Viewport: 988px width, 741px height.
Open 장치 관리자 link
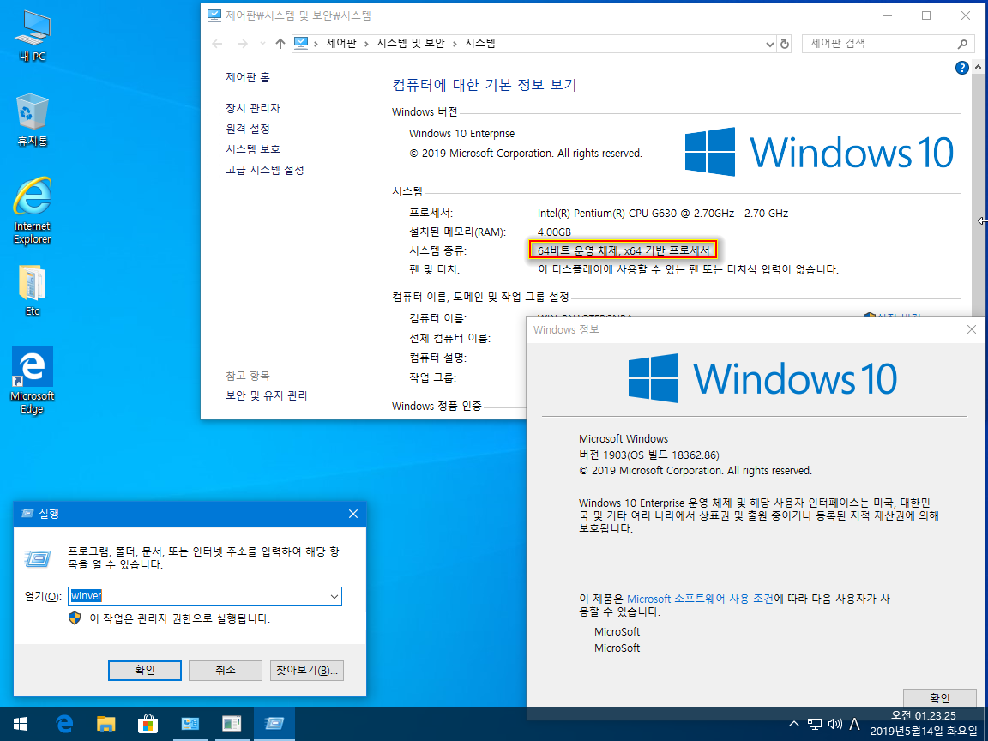[253, 108]
